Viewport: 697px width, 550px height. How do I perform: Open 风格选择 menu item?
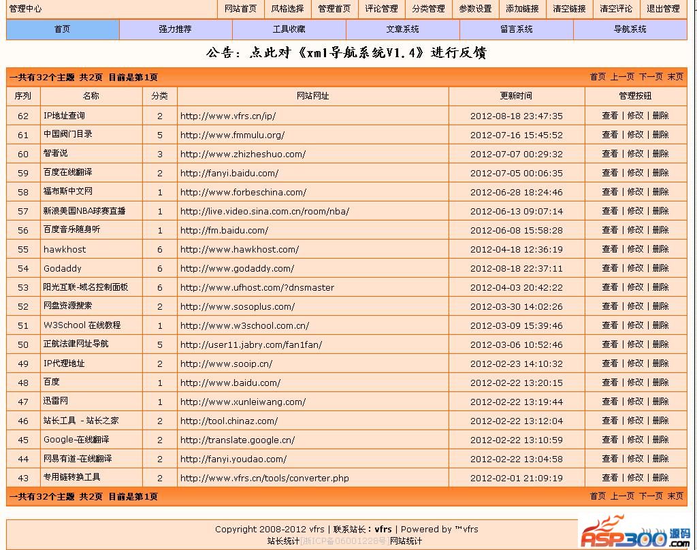pyautogui.click(x=288, y=8)
